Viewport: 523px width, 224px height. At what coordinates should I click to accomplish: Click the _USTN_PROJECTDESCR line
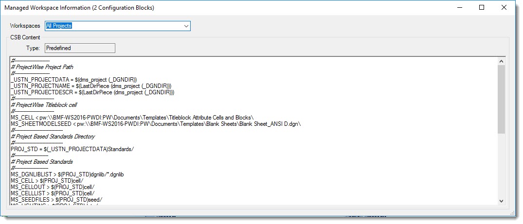(x=92, y=92)
